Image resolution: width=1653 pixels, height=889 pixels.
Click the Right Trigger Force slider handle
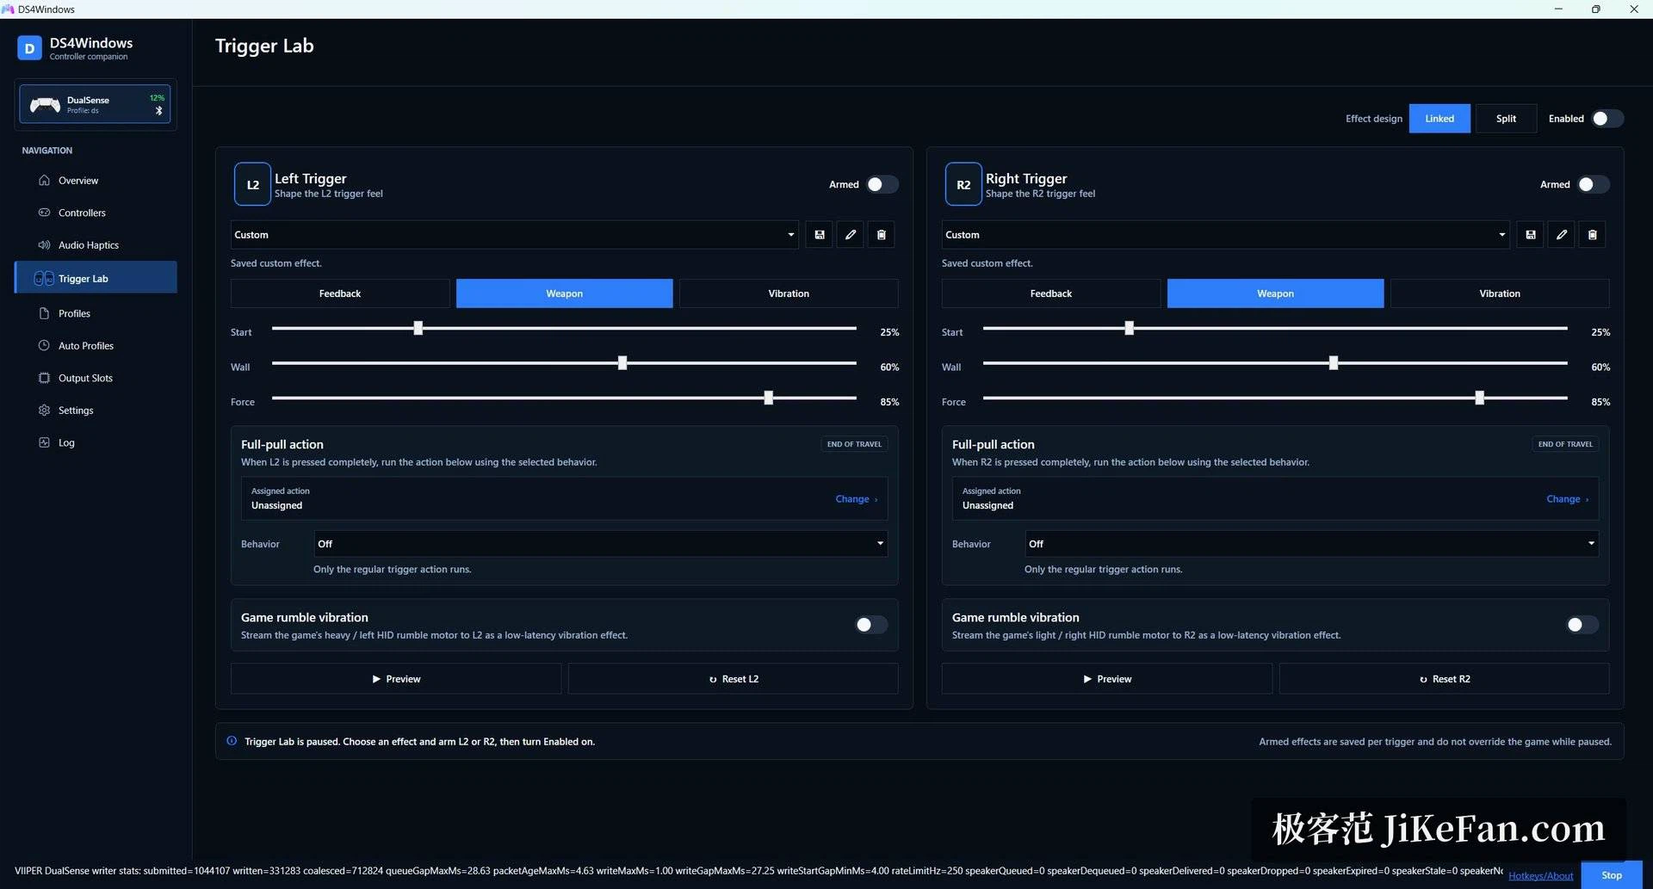[x=1479, y=398]
